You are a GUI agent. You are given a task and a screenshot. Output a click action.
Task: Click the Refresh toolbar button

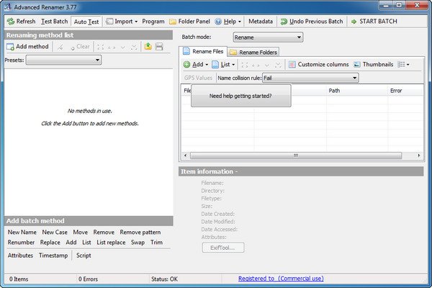(21, 22)
